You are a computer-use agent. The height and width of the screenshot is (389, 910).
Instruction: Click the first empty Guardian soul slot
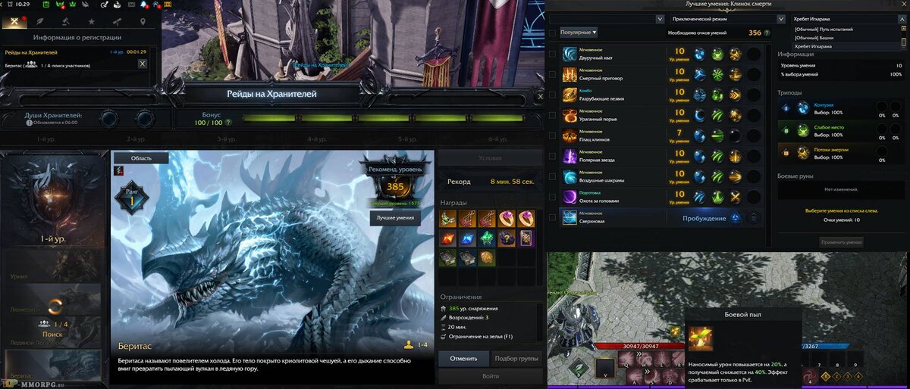109,119
